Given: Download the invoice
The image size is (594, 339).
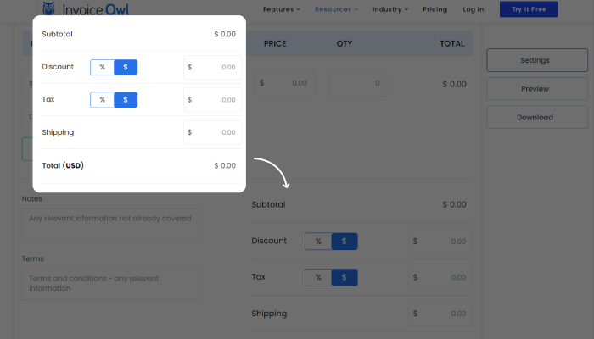Looking at the screenshot, I should tap(535, 118).
